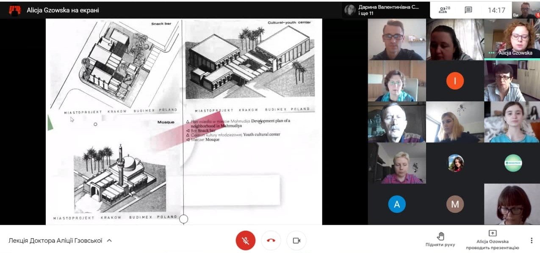The height and width of the screenshot is (253, 540).
Task: Click your self-view thumbnail labeled 'Ви'
Action: 526,9
